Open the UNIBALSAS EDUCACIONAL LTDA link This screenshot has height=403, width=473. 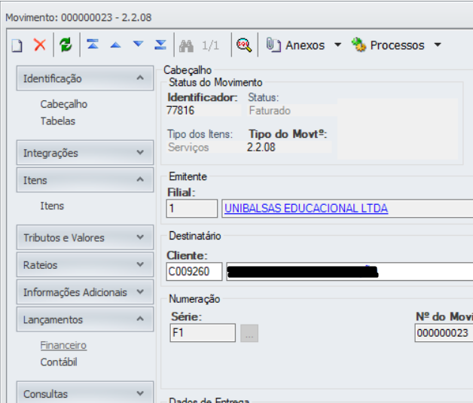coord(306,209)
